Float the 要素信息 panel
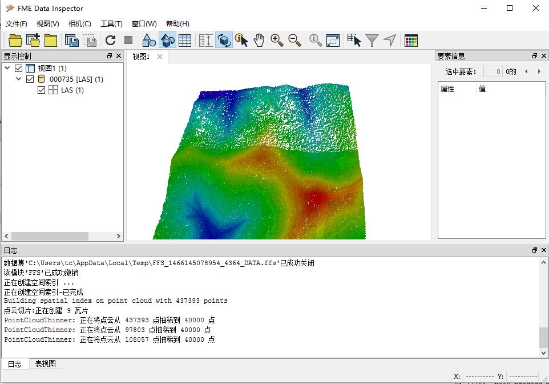549x384 pixels. click(x=535, y=56)
